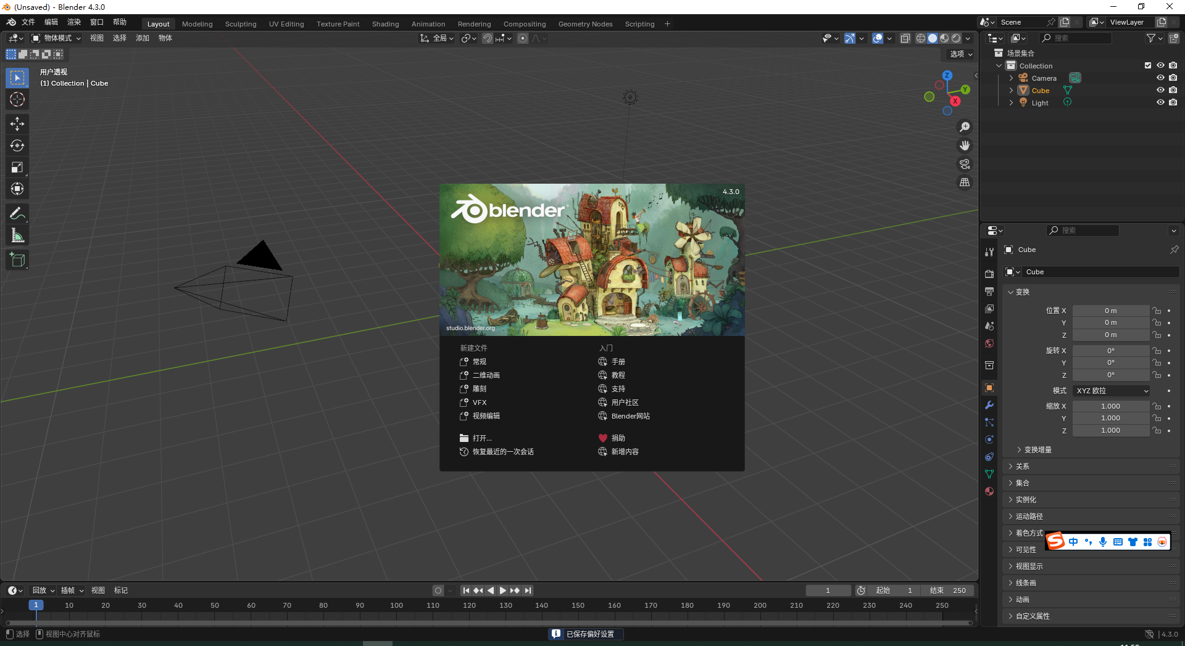Open the 渲染 menu in the top bar

(x=73, y=22)
